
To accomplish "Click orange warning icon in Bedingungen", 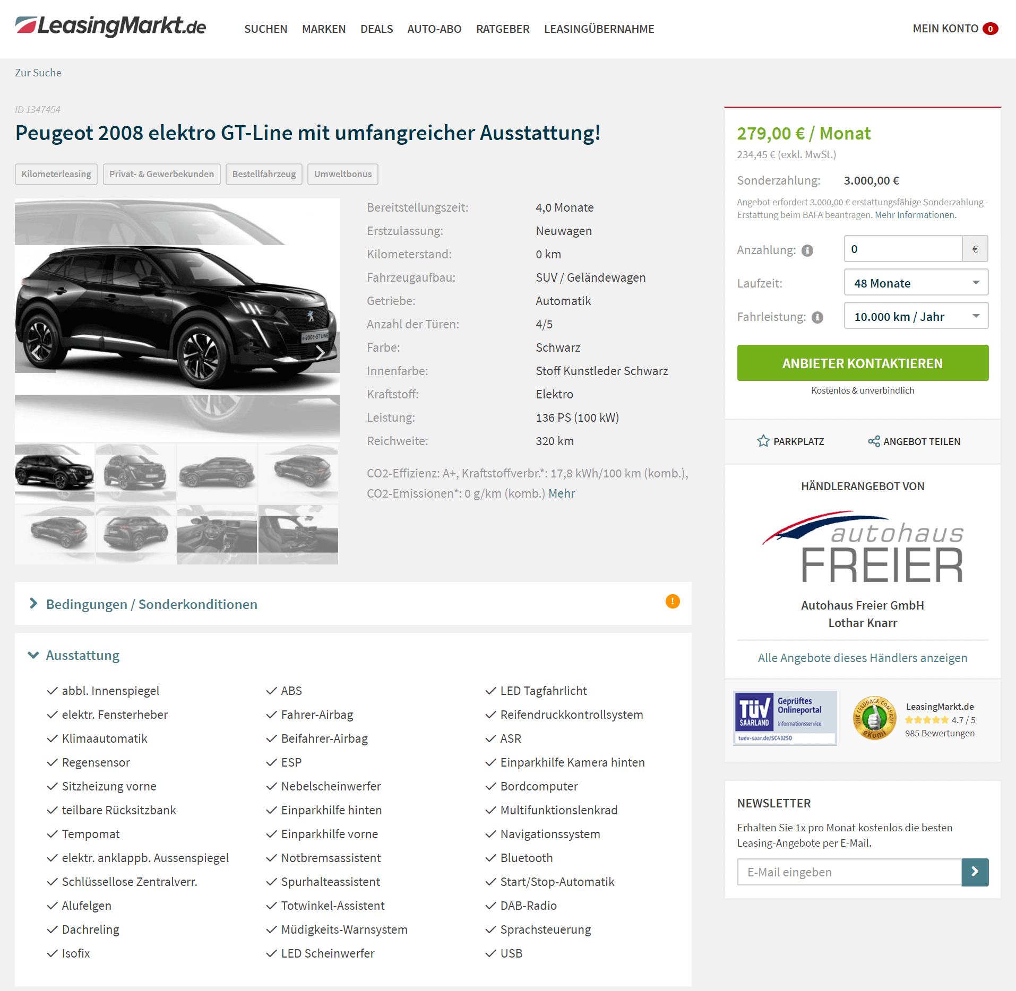I will click(x=673, y=602).
